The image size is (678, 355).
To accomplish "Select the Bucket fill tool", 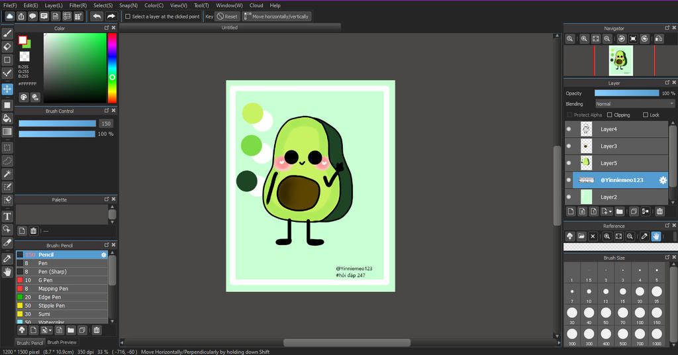I will (7, 119).
